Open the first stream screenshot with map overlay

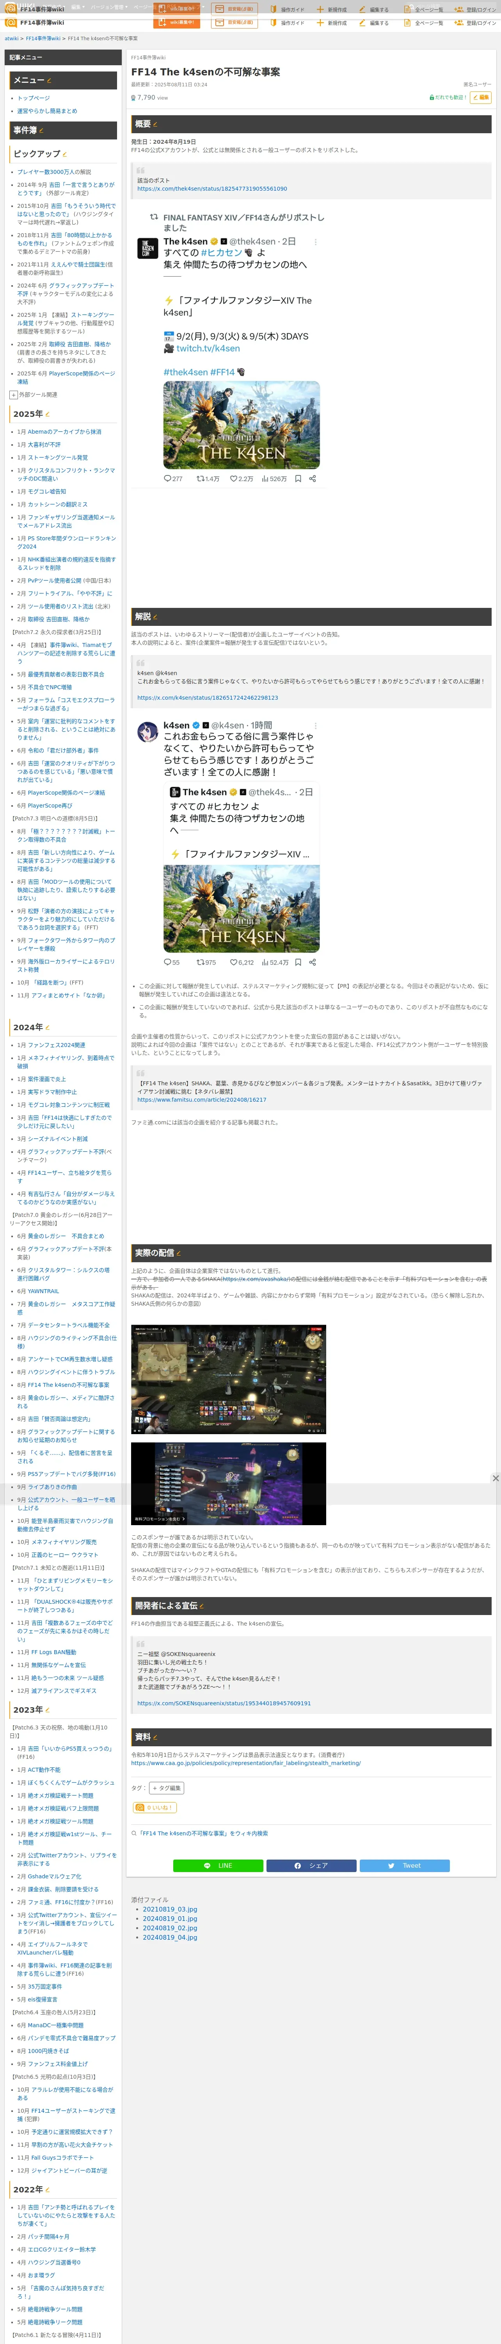tap(228, 1379)
